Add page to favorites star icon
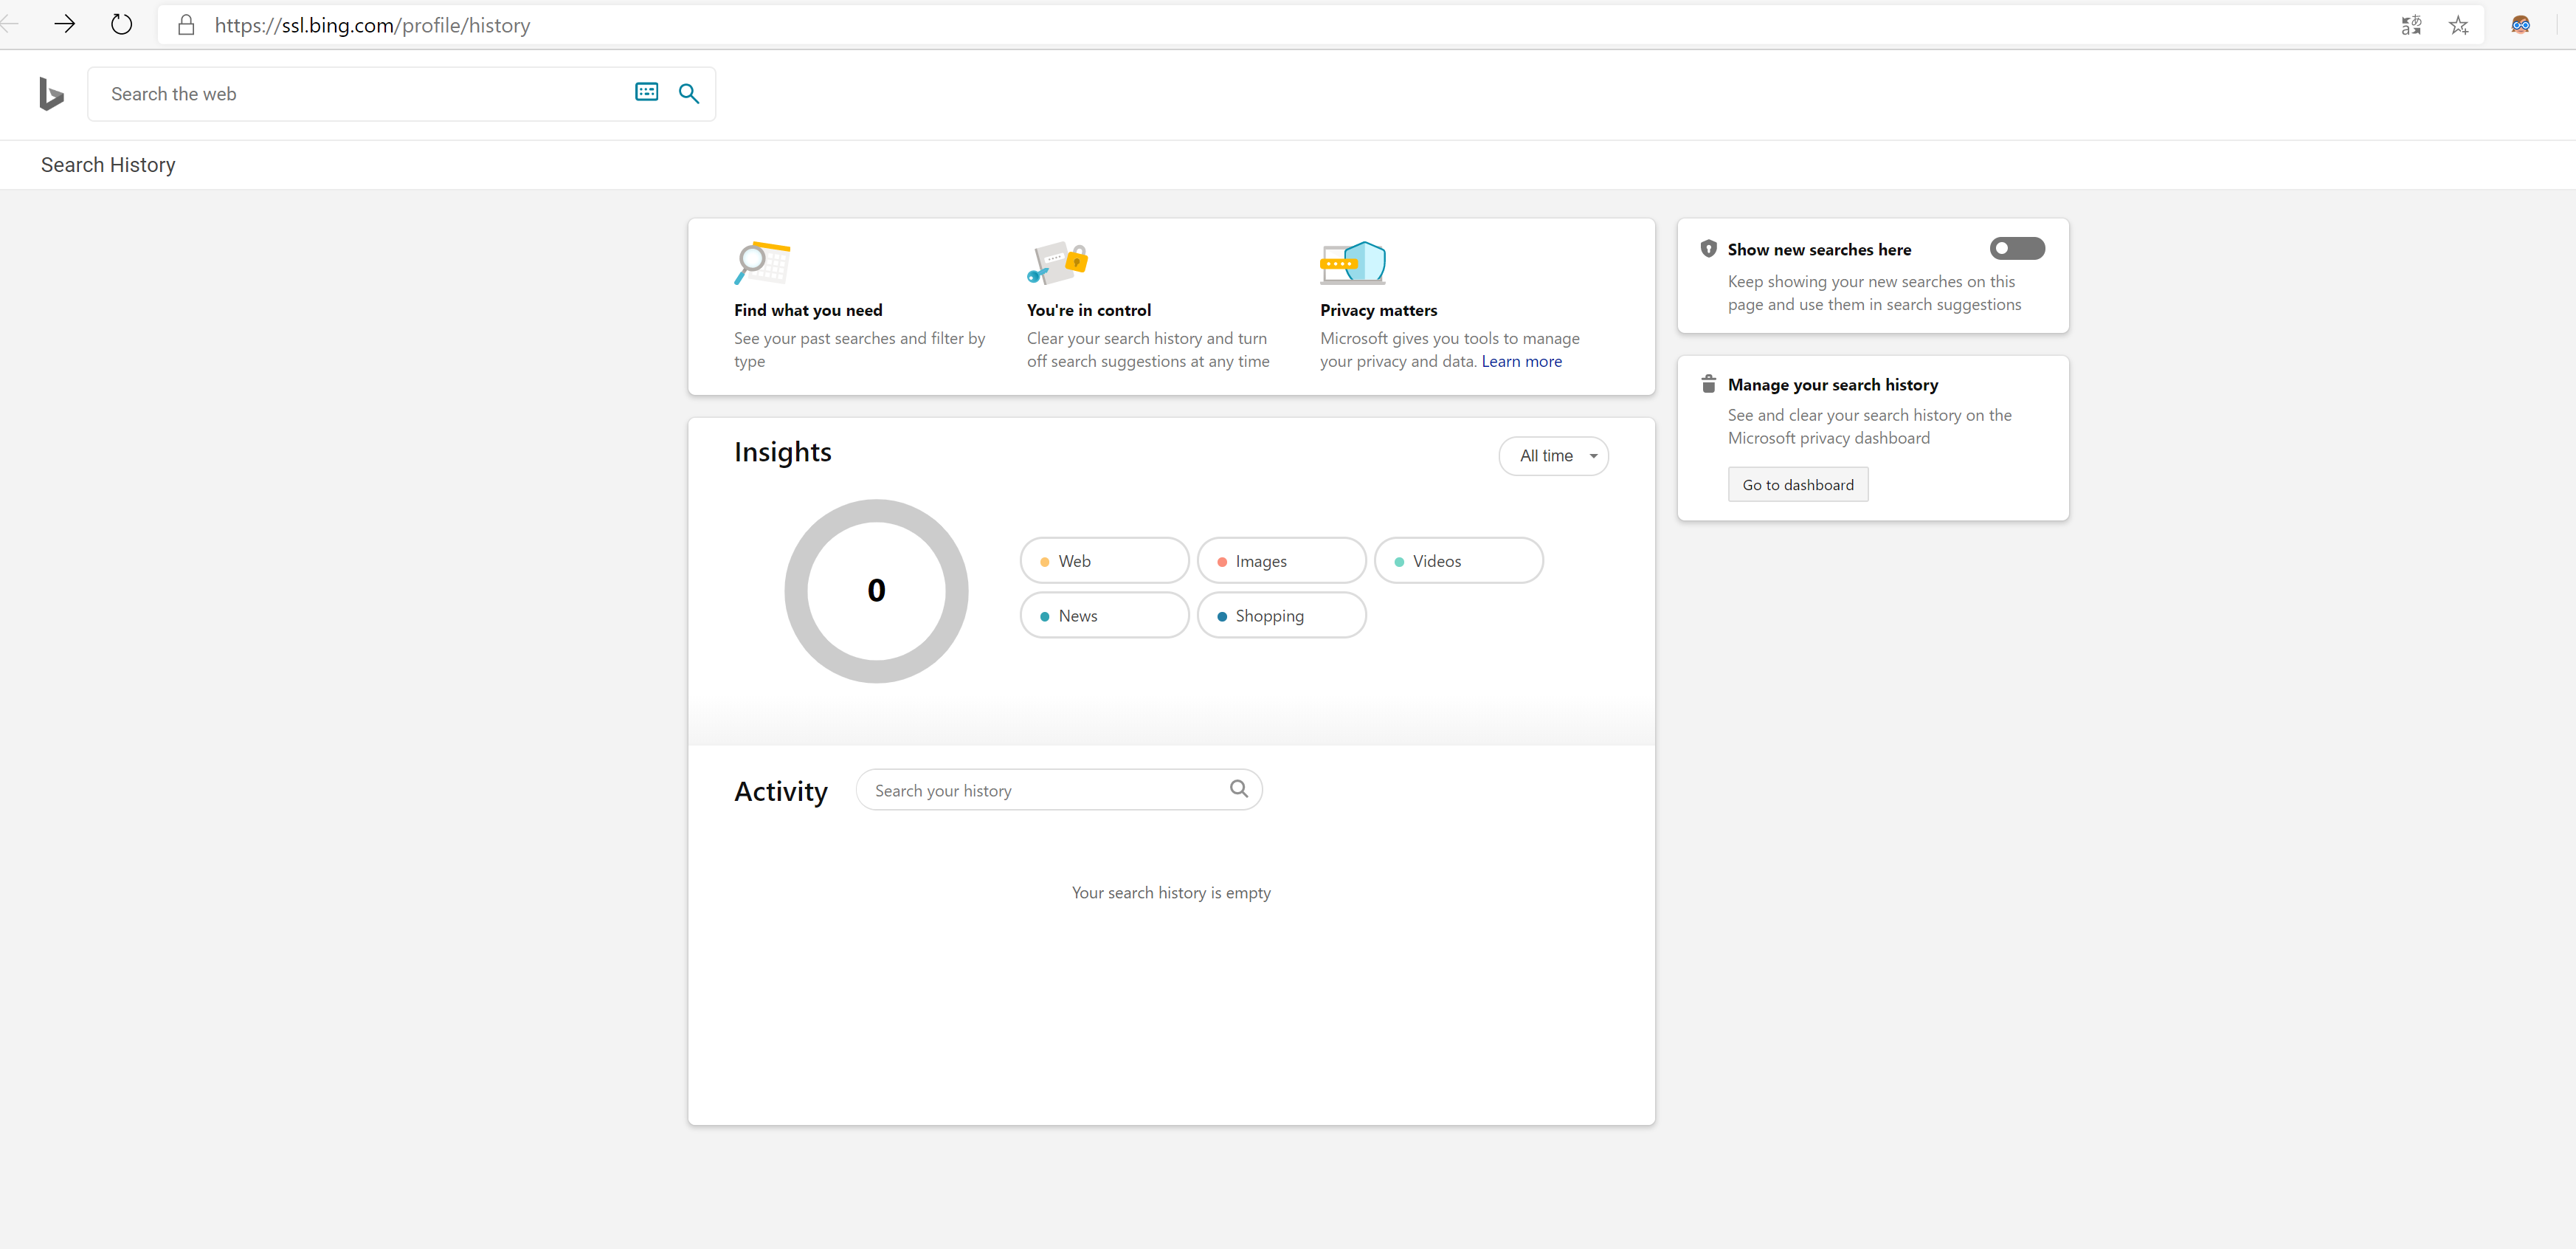This screenshot has height=1249, width=2576. (x=2458, y=25)
